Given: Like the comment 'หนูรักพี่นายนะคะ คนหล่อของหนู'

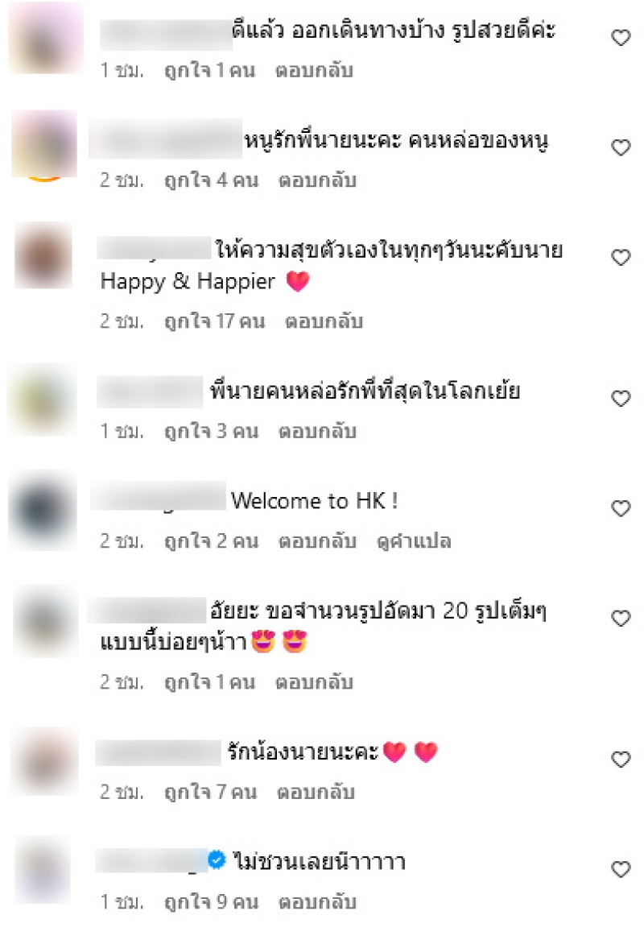Looking at the screenshot, I should [x=621, y=147].
